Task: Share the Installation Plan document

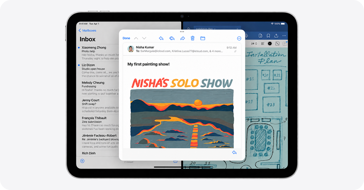Action: 276,36
